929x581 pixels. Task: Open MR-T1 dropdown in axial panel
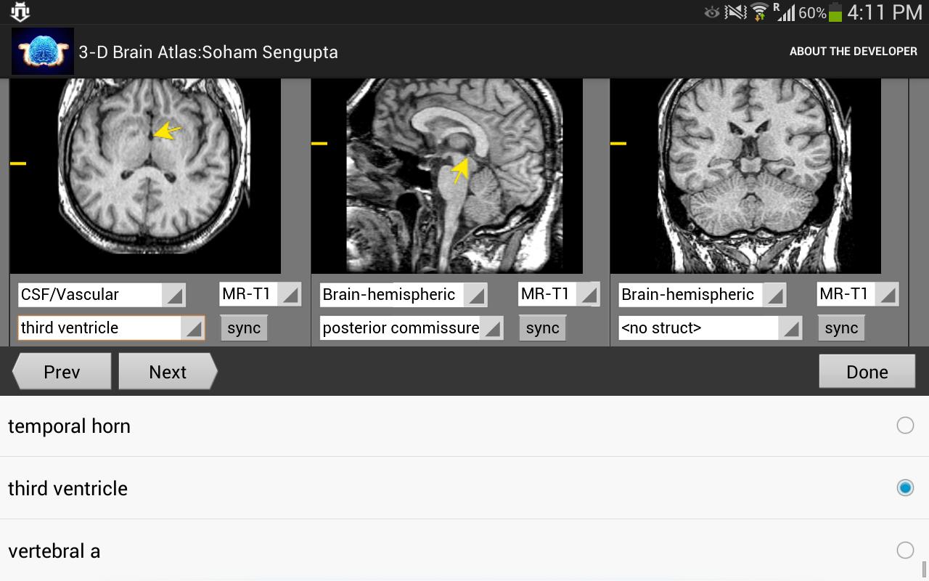point(260,294)
